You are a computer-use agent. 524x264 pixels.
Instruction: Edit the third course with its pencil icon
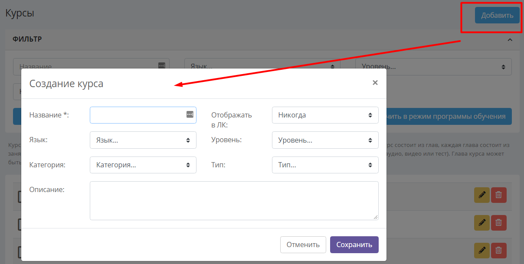481,250
